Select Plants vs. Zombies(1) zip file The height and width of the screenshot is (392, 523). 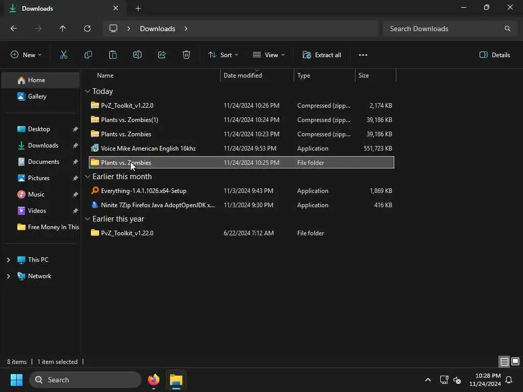coord(242,119)
